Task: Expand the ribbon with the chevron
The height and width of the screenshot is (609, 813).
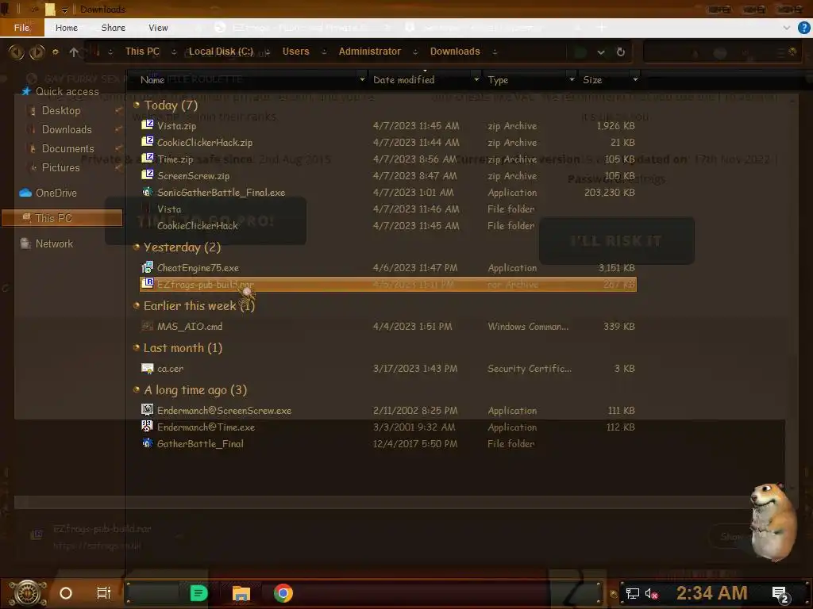Action: pyautogui.click(x=787, y=28)
